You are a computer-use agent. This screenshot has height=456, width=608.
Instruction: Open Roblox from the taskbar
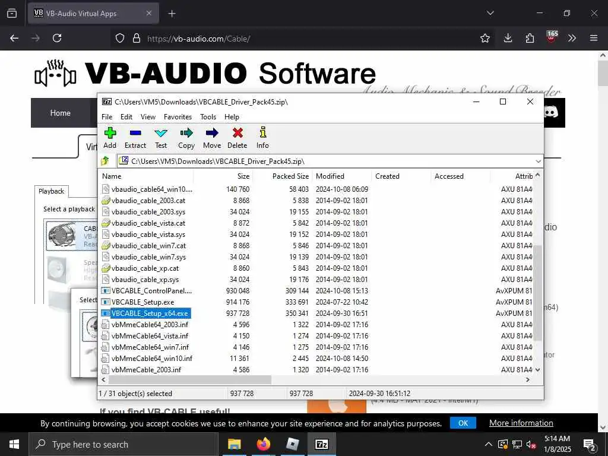(x=293, y=444)
